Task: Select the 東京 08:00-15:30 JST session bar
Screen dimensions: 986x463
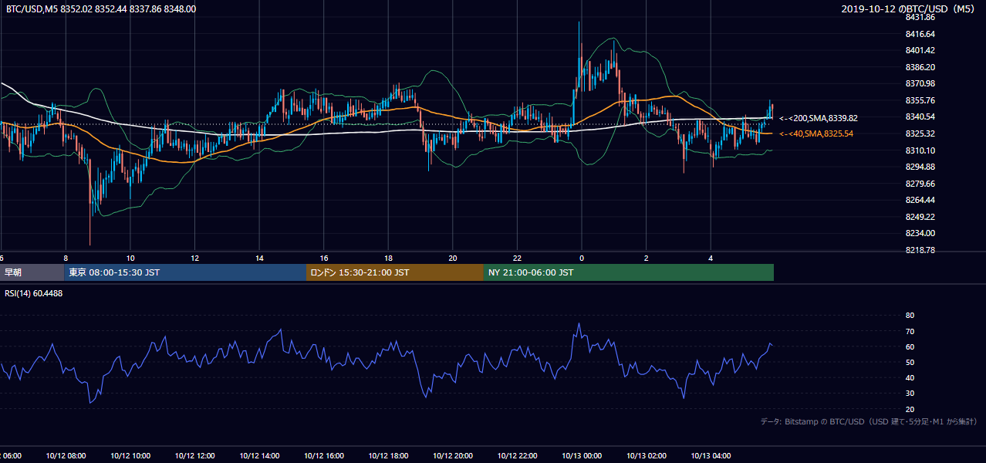Action: [x=185, y=272]
